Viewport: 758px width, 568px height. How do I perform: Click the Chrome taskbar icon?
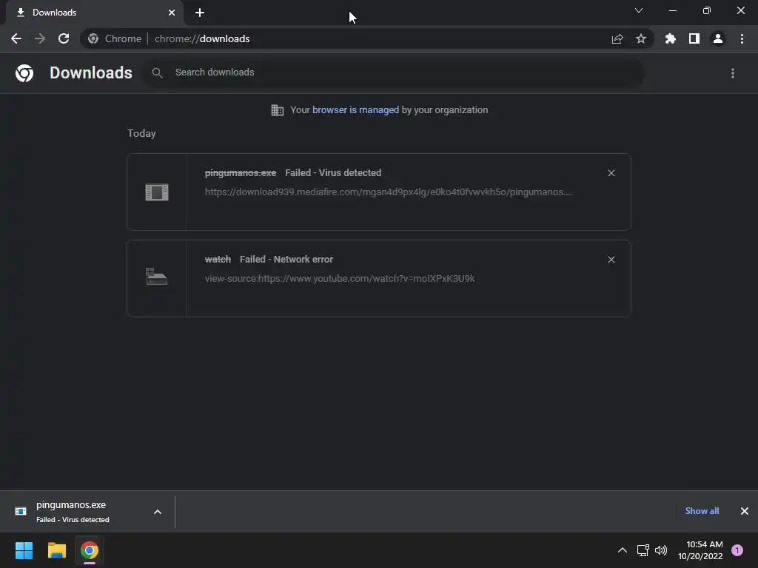tap(90, 550)
